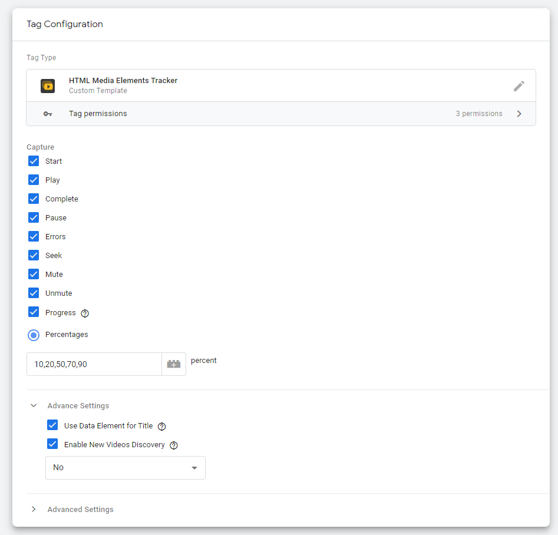The height and width of the screenshot is (535, 558).
Task: Click the help icon next to Progress
Action: [85, 313]
